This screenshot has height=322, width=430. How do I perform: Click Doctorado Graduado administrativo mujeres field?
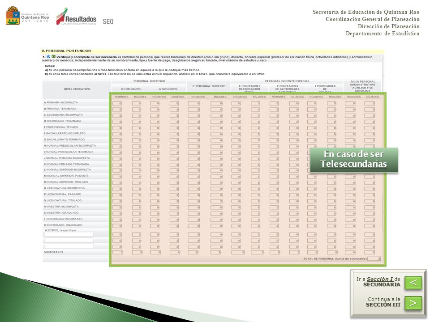pyautogui.click(x=370, y=226)
